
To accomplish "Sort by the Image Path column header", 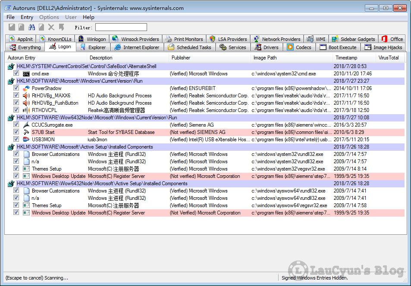I will tap(292, 58).
